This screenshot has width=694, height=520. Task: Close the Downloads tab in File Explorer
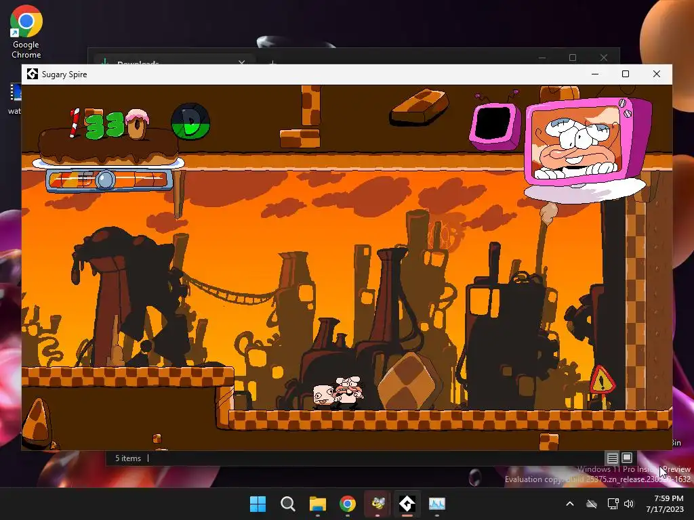(242, 62)
